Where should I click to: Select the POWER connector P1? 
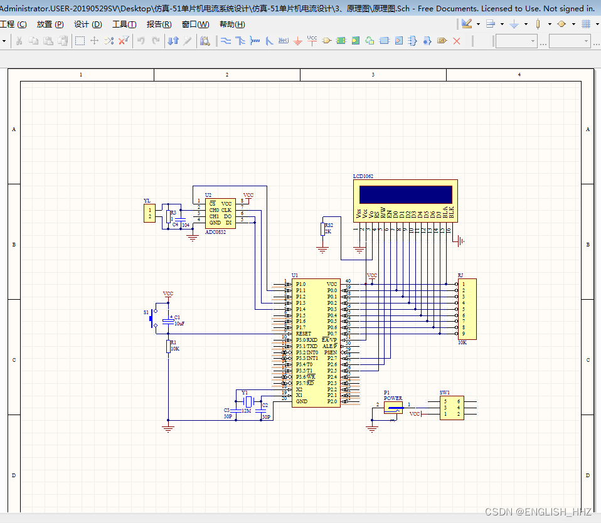[393, 408]
